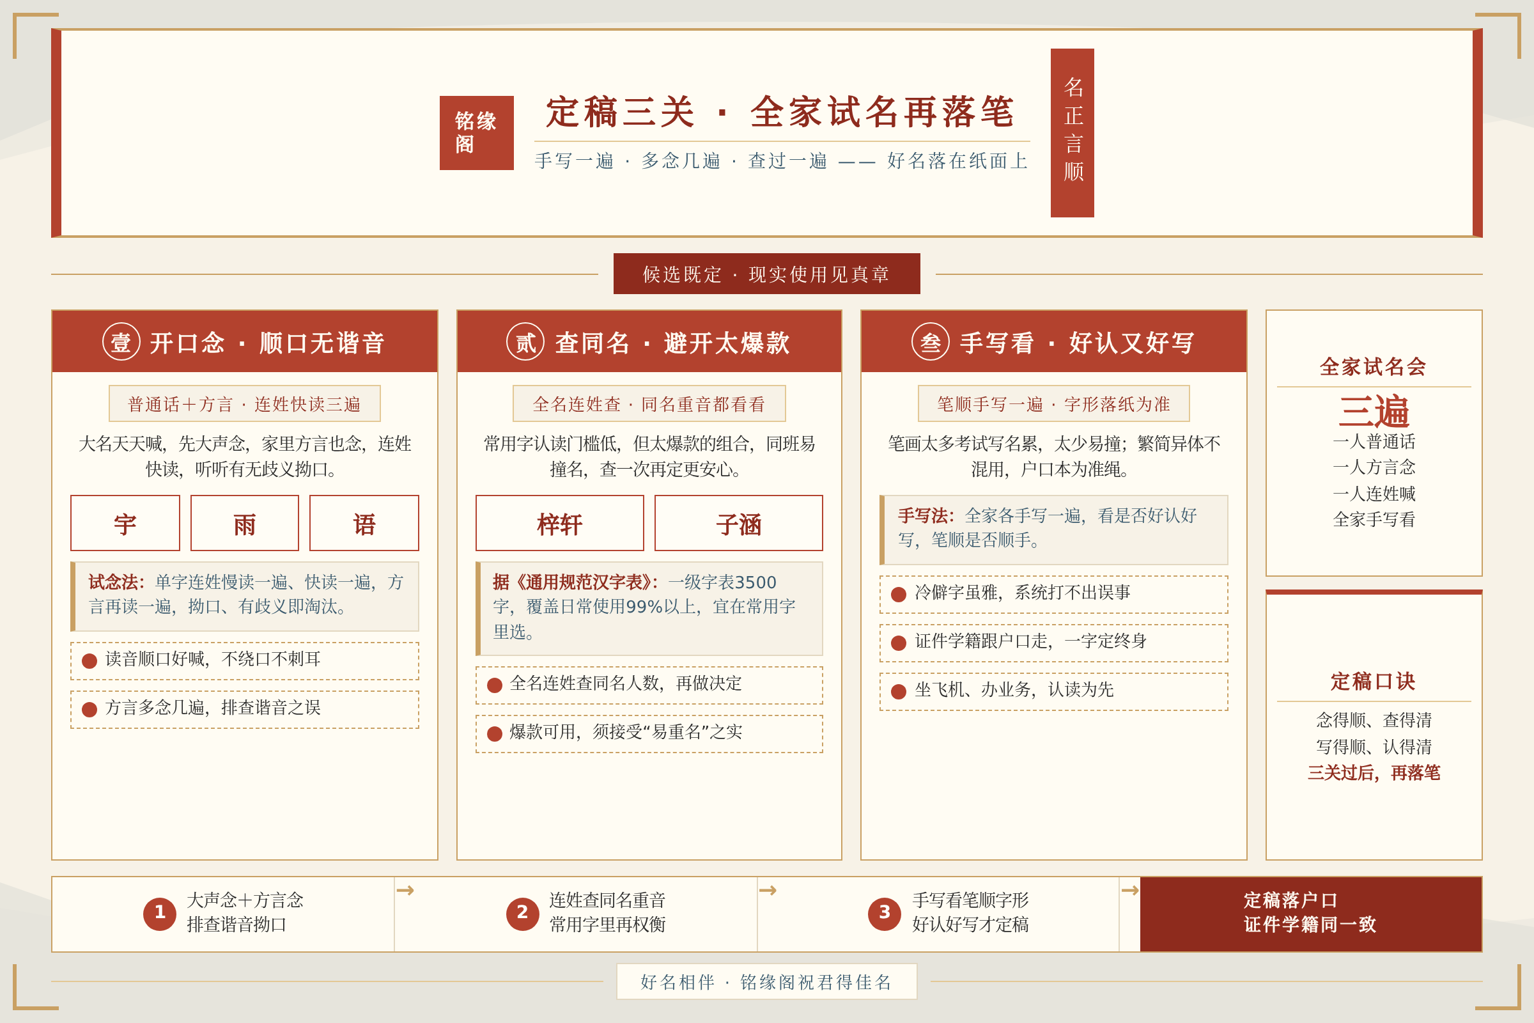
Task: Click the line 一人连姓喊
Action: (x=1374, y=493)
